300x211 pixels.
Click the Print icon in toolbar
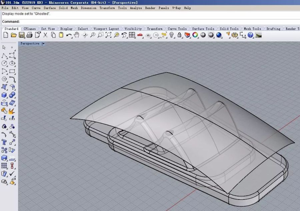pos(29,35)
